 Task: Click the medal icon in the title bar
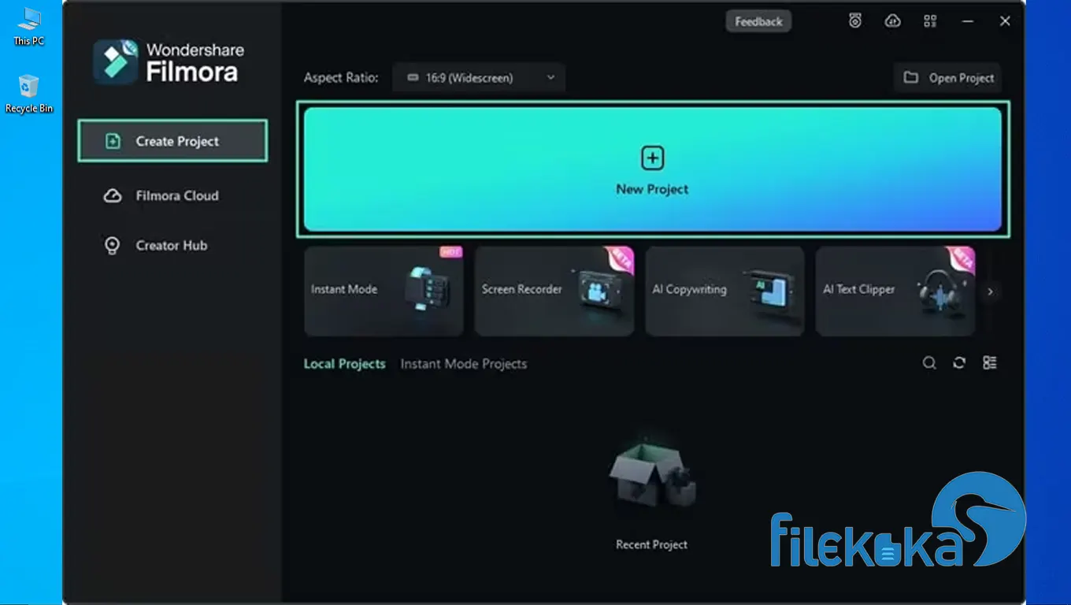[855, 21]
